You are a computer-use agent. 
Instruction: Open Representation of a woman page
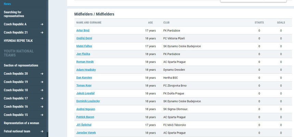21,123
